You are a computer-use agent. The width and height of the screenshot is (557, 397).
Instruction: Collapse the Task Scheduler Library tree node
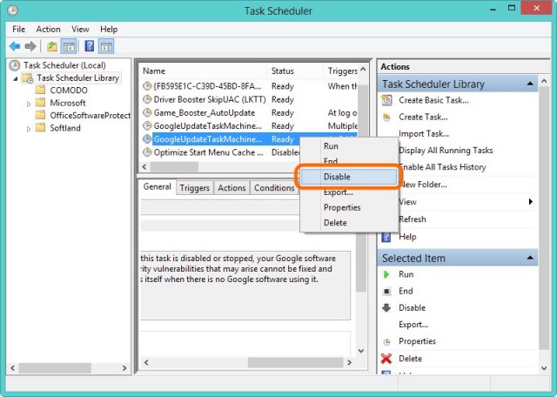pos(16,78)
